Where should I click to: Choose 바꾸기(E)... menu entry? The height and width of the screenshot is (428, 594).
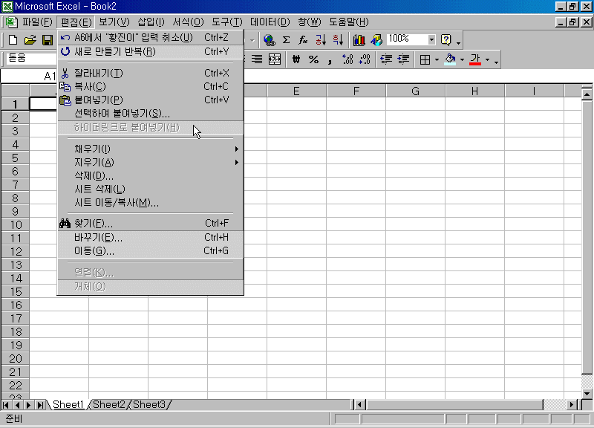pyautogui.click(x=151, y=238)
